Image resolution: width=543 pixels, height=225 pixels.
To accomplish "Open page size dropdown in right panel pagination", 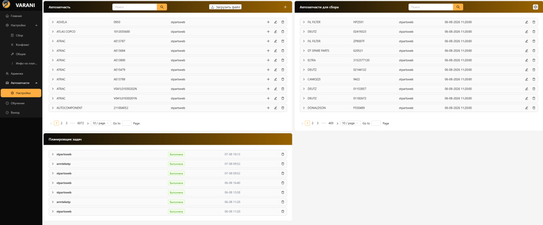I will [x=351, y=123].
